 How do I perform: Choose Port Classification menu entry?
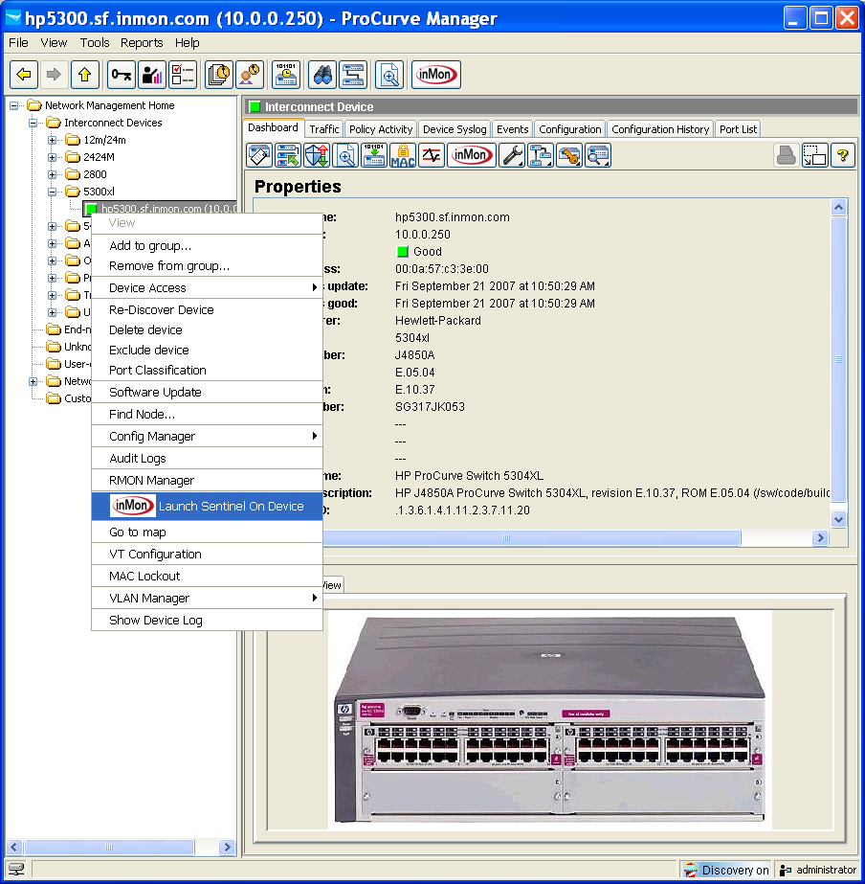(x=207, y=371)
